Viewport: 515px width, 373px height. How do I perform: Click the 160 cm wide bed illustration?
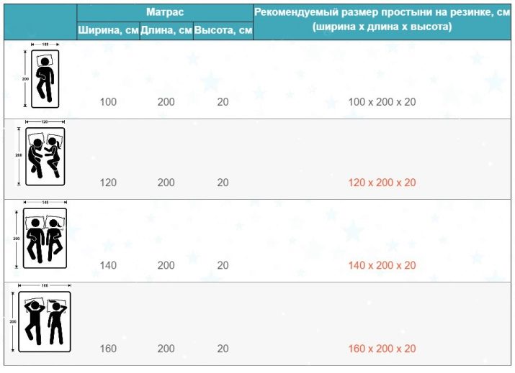[41, 318]
